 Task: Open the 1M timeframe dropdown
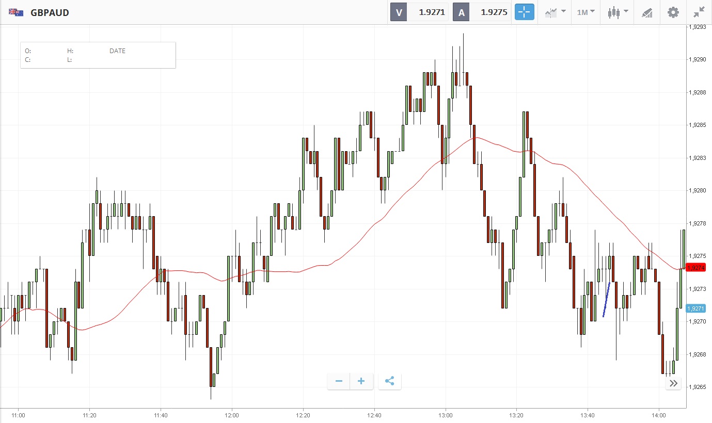(x=586, y=12)
